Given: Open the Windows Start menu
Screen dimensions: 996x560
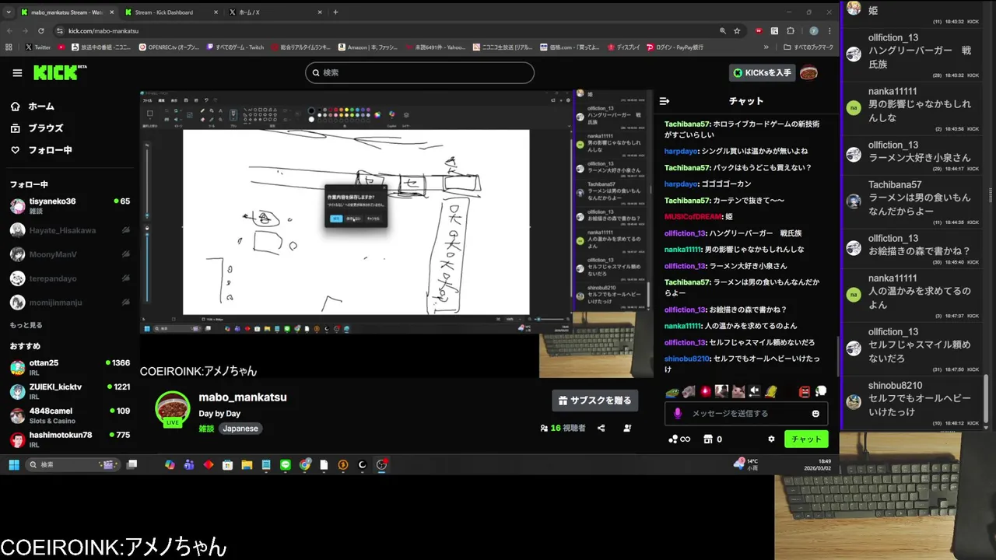Looking at the screenshot, I should click(13, 465).
